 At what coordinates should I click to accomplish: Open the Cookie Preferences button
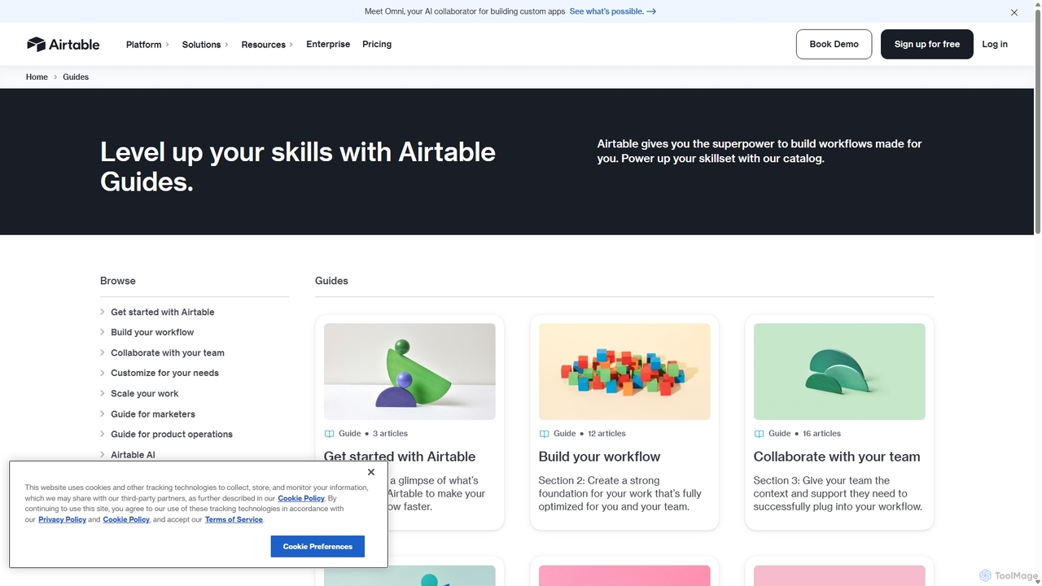(x=317, y=546)
